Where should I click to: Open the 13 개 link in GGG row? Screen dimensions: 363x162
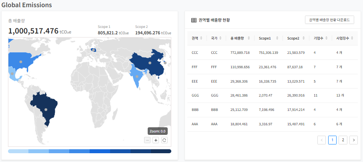coord(340,95)
